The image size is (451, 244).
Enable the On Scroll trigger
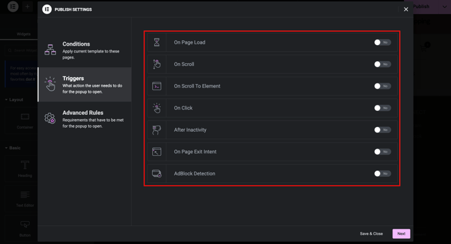[x=382, y=65]
